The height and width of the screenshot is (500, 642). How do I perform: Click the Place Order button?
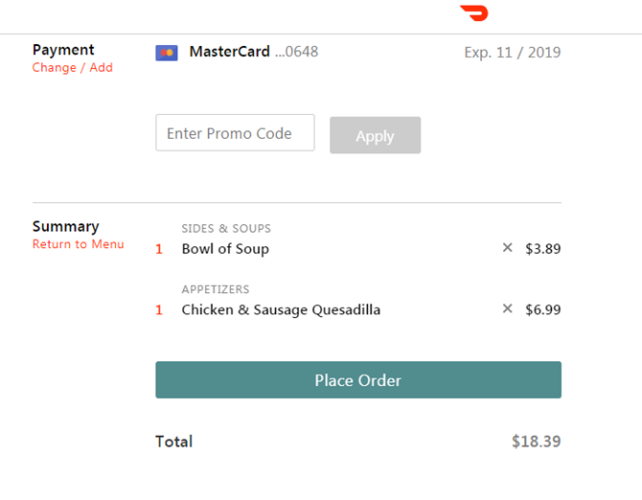[358, 379]
